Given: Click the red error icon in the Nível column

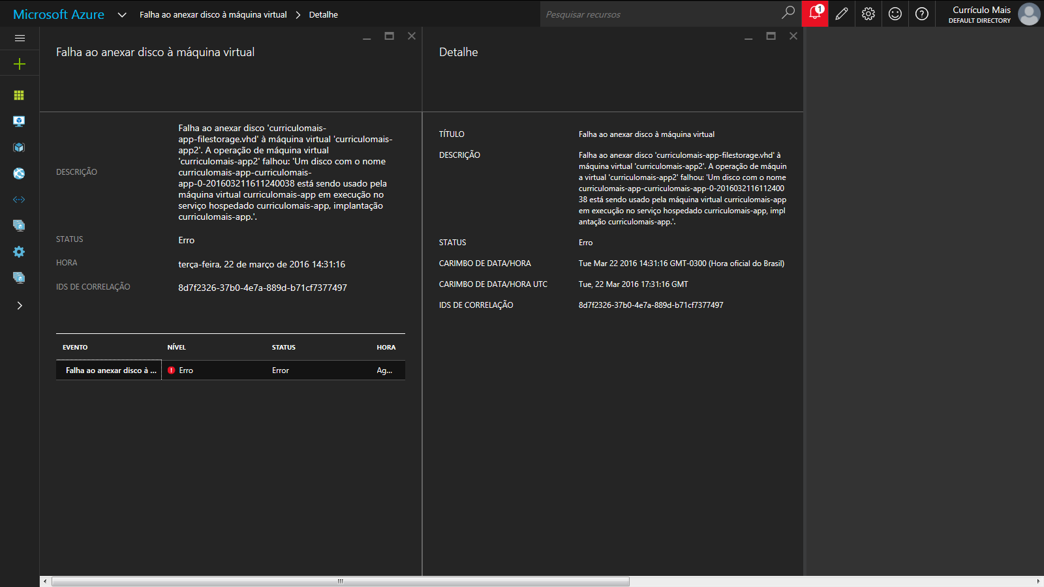Looking at the screenshot, I should pos(172,370).
